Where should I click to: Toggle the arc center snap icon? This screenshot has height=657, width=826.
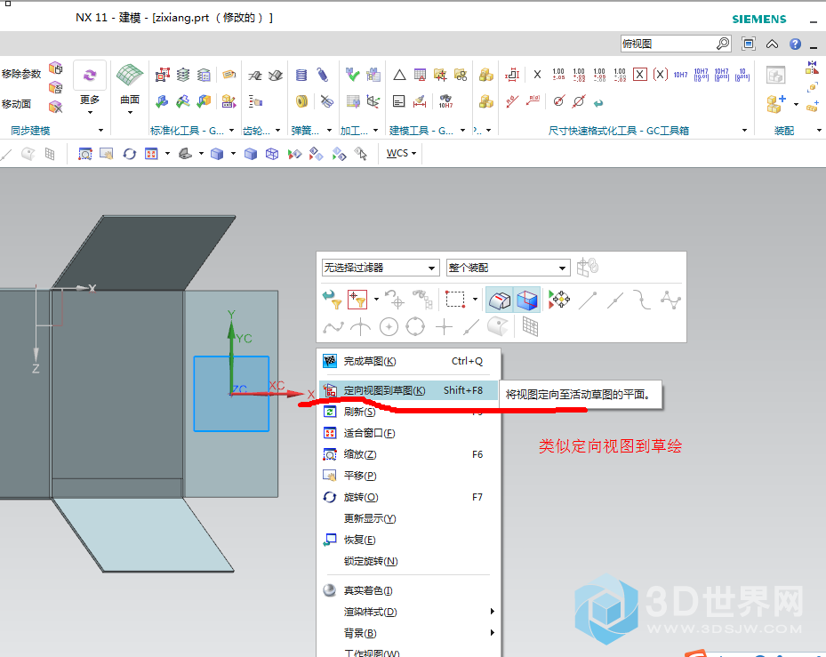pyautogui.click(x=389, y=327)
